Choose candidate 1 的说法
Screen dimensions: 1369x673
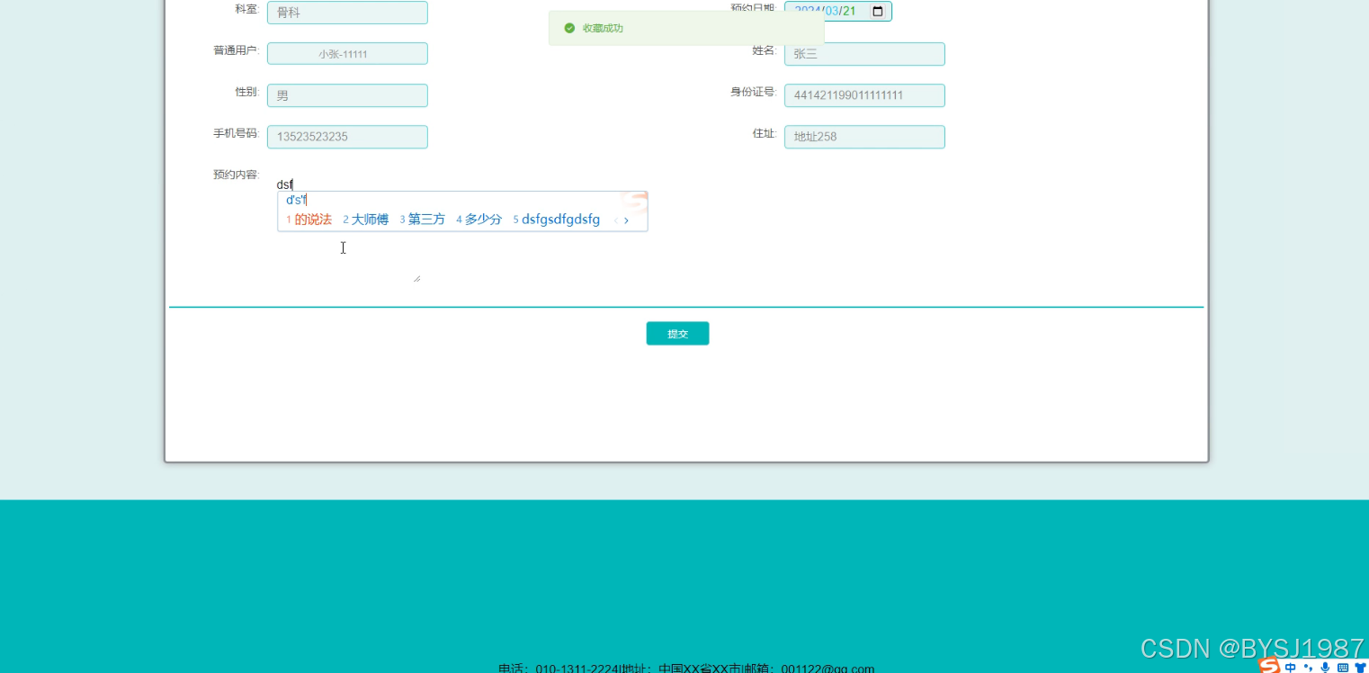click(309, 220)
